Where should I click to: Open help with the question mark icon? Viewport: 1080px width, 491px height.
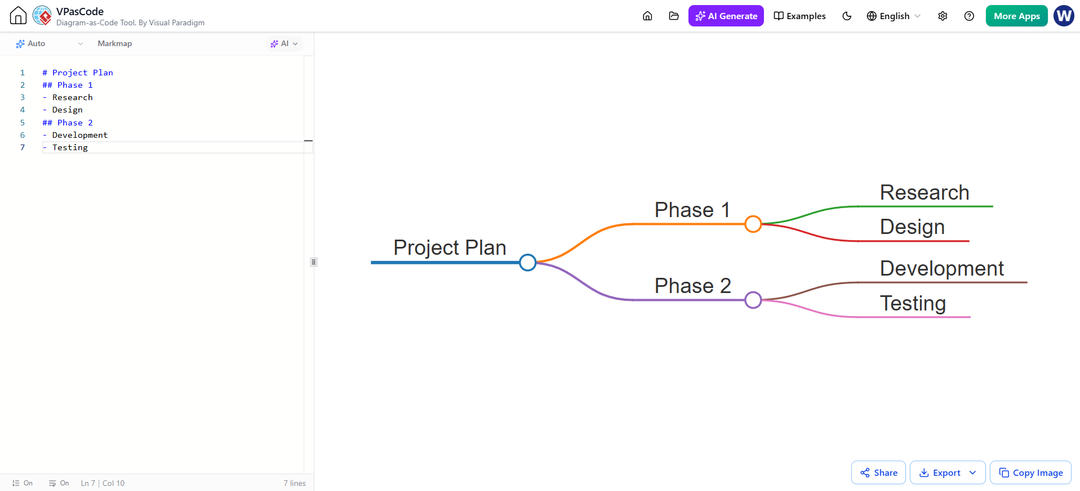(969, 16)
